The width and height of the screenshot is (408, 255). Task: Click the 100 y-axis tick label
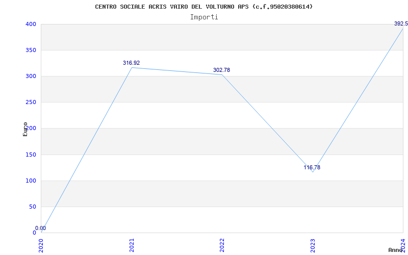point(31,181)
